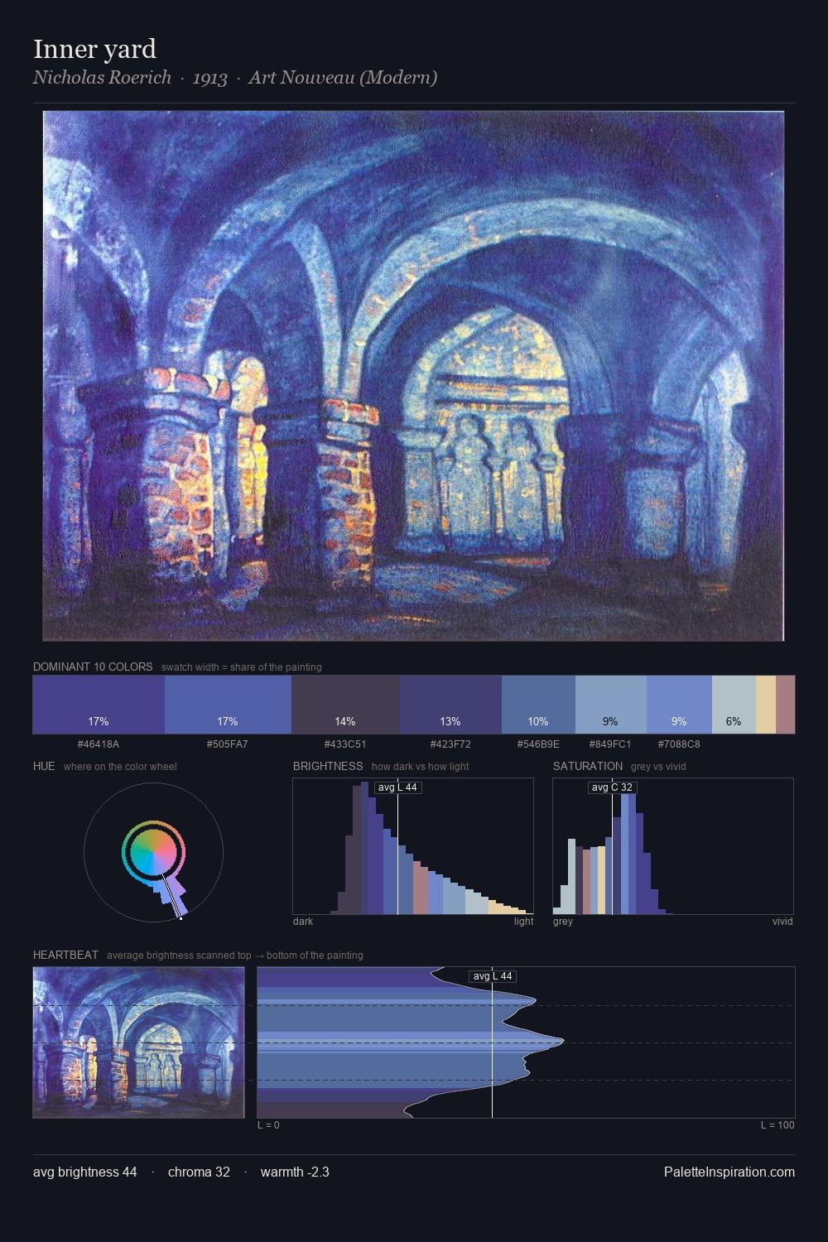Viewport: 828px width, 1242px height.
Task: Click the narrow dusty rose swatch
Action: 785,705
